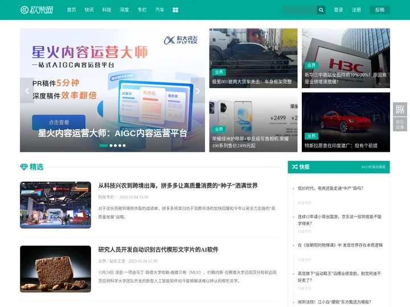Open 快报 item 低价时代，电商还能走通"中产"路吗
This screenshot has width=410, height=307.
coord(330,188)
